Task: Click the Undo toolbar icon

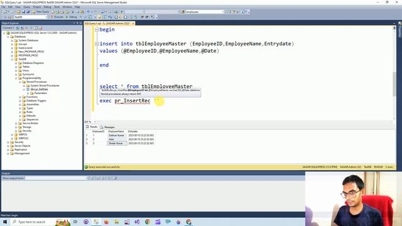Action: tap(88, 12)
